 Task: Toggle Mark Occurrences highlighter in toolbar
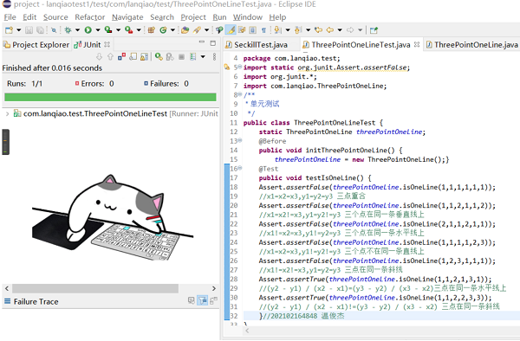click(231, 30)
